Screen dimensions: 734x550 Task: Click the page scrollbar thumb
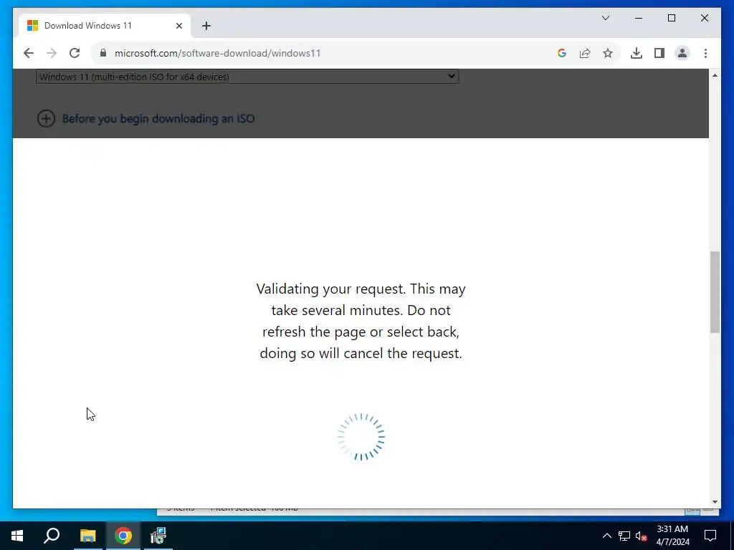[x=715, y=292]
